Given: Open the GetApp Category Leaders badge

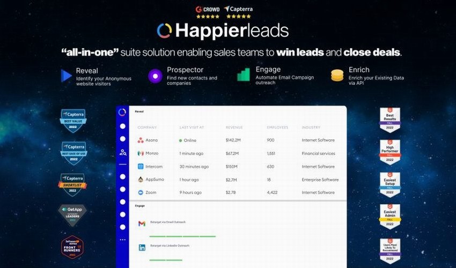Looking at the screenshot, I should 72,215.
